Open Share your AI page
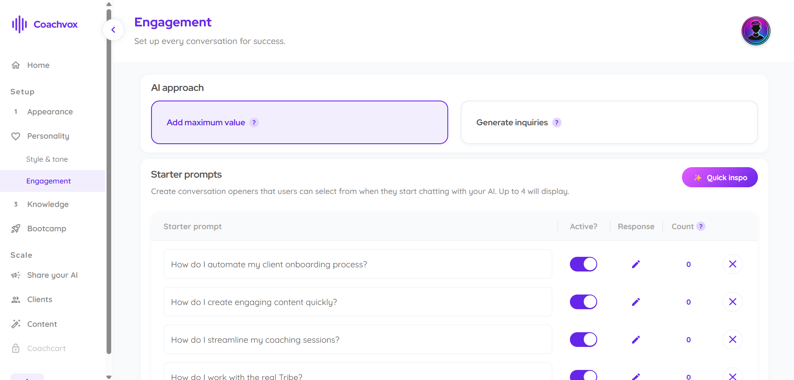 [52, 275]
